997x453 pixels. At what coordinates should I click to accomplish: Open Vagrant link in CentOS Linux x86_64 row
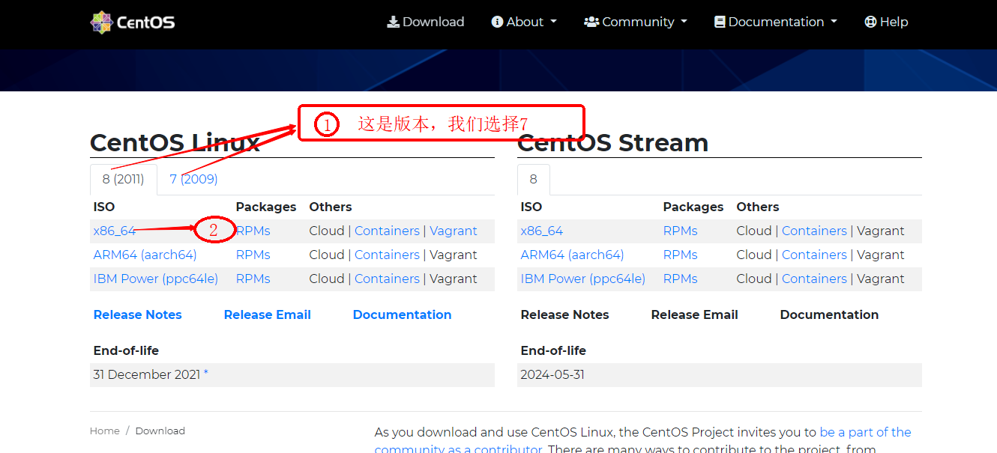pos(454,231)
